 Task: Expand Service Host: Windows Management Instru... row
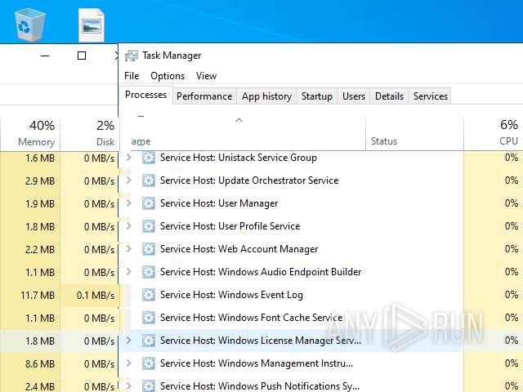(129, 363)
